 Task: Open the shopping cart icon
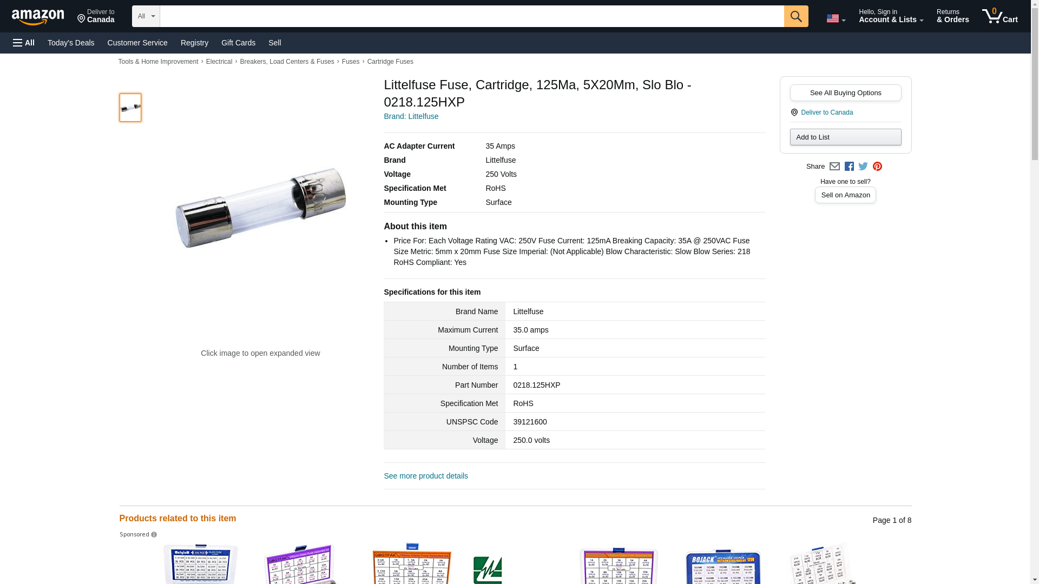pos(999,16)
